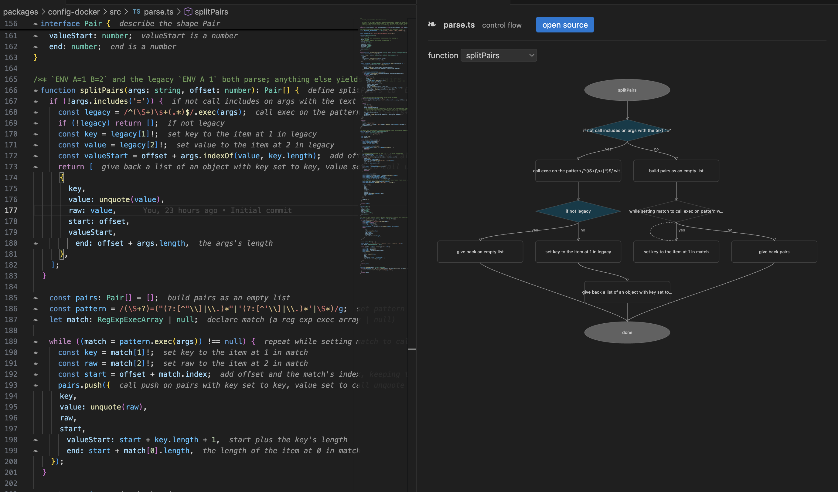The height and width of the screenshot is (492, 838).
Task: Click line number 165 in the gutter
Action: 11,79
